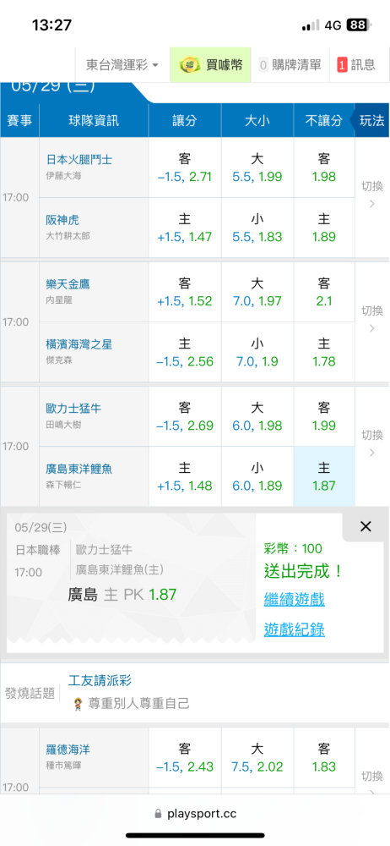This screenshot has width=390, height=846.
Task: Click the 讓分 column header
Action: pyautogui.click(x=185, y=120)
